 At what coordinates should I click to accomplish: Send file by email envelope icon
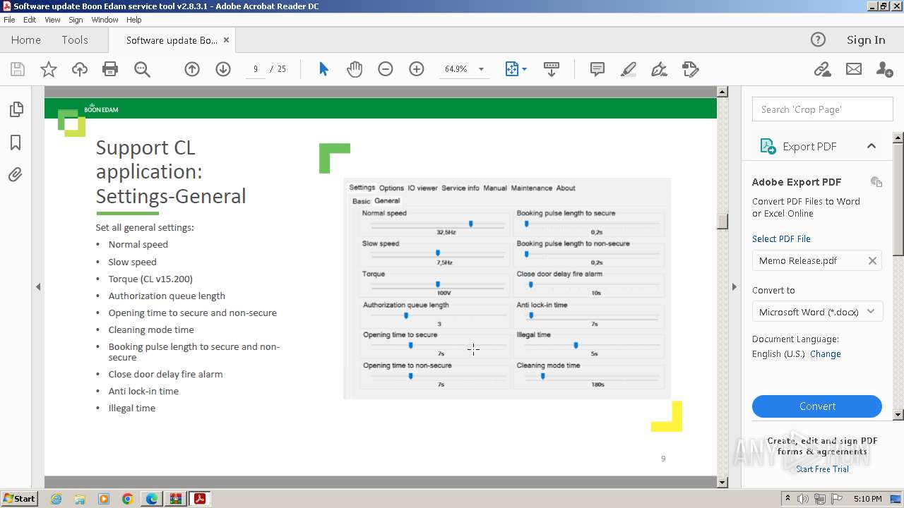coord(854,69)
